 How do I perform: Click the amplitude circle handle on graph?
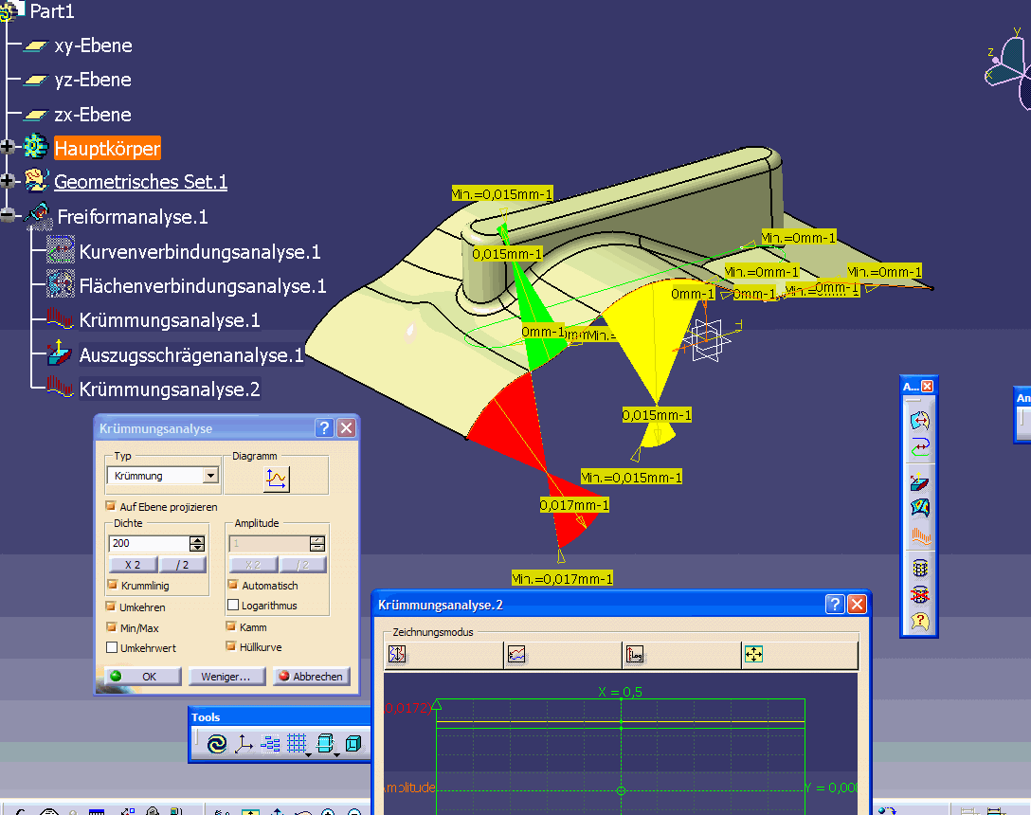(x=622, y=790)
